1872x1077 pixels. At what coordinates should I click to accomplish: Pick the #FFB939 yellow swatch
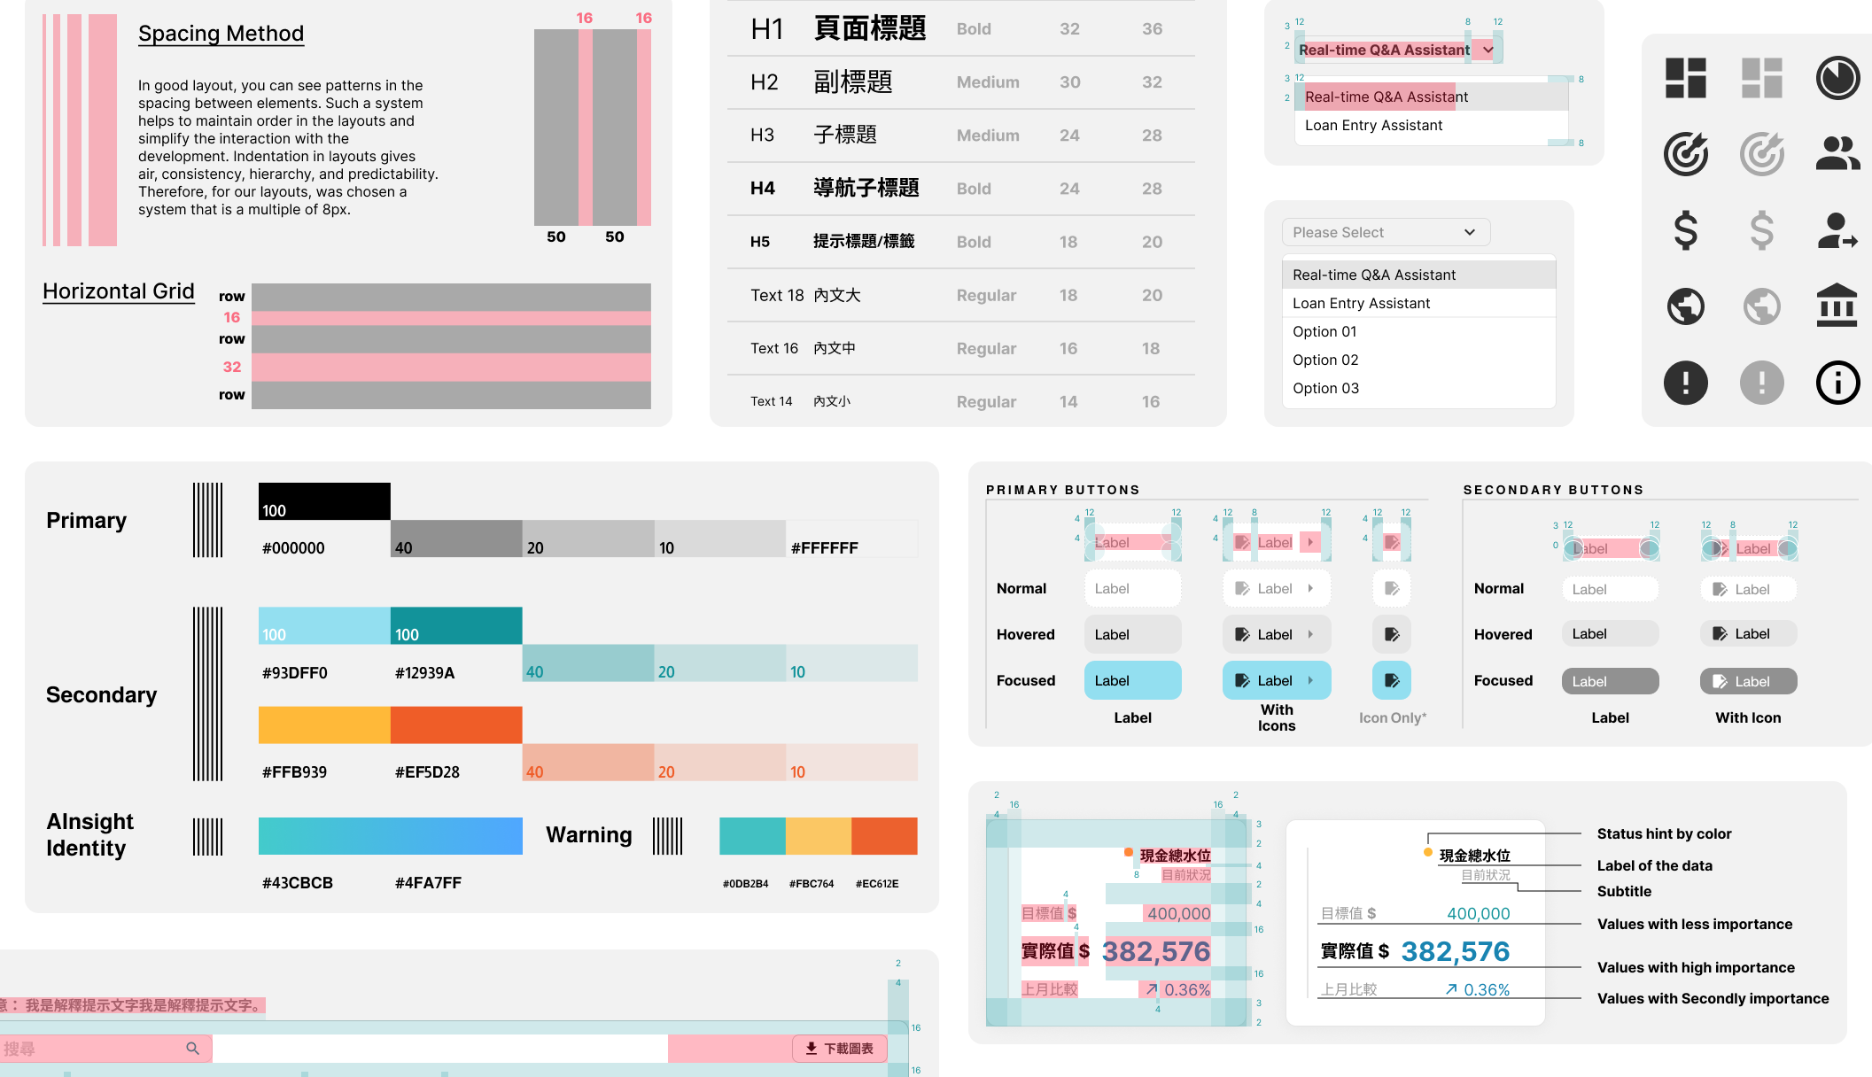click(324, 724)
